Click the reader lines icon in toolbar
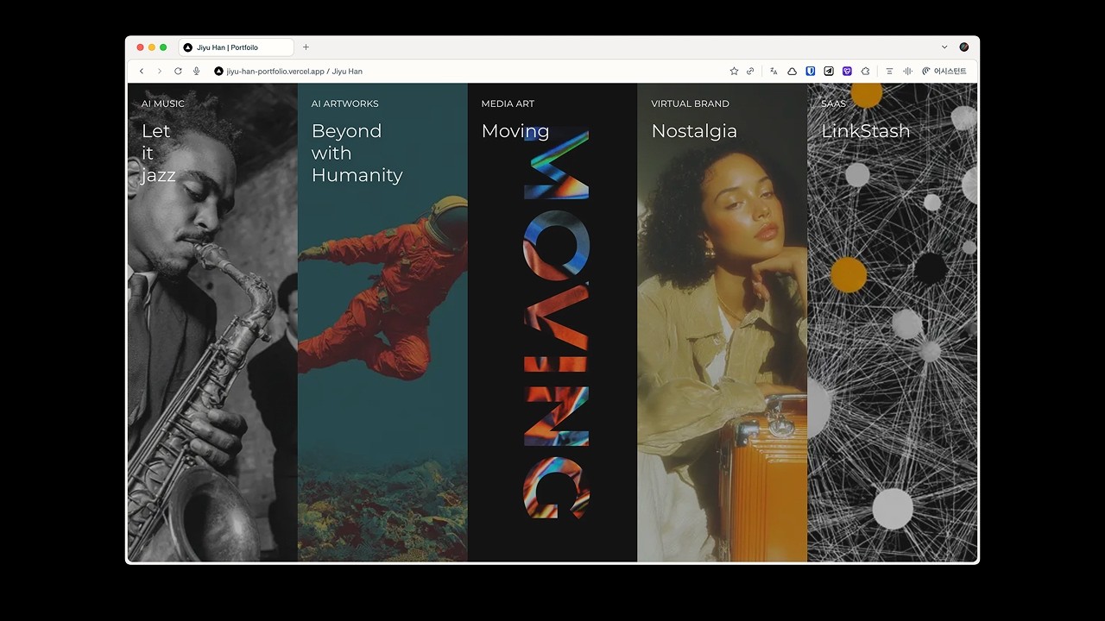1105x621 pixels. pos(889,72)
